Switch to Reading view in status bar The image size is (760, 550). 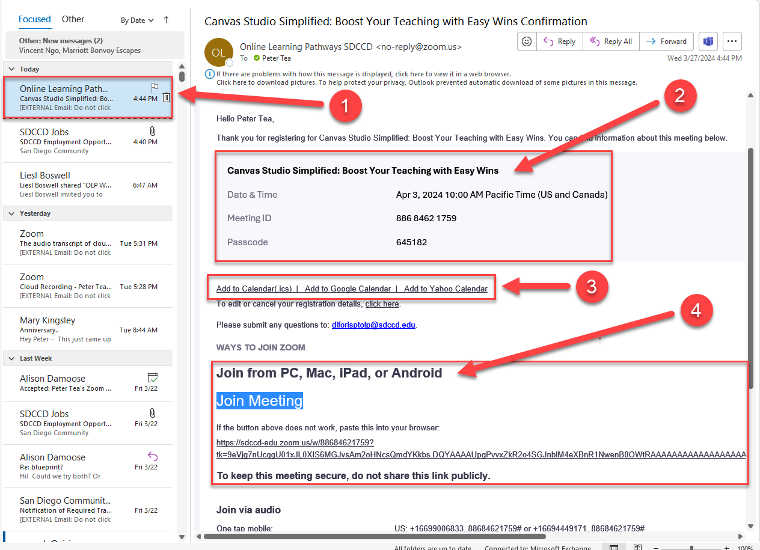pyautogui.click(x=638, y=548)
